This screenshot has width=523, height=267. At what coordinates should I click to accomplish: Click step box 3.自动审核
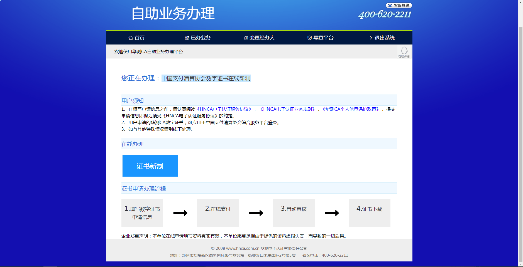(x=294, y=213)
